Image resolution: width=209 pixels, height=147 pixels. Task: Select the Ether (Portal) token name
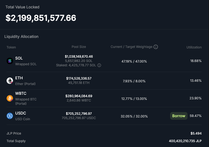pos(25,84)
